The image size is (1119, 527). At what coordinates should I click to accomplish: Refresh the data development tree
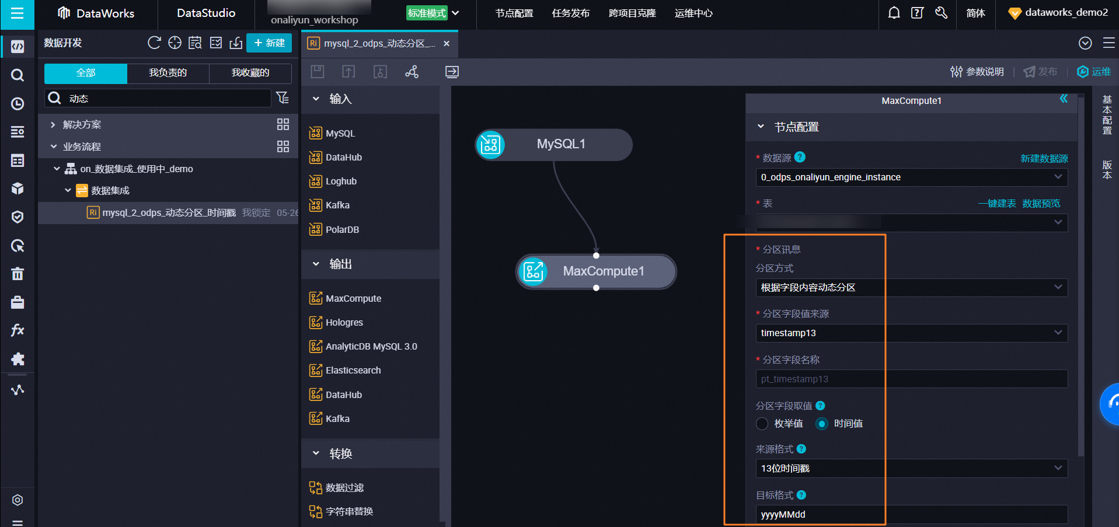pos(154,43)
